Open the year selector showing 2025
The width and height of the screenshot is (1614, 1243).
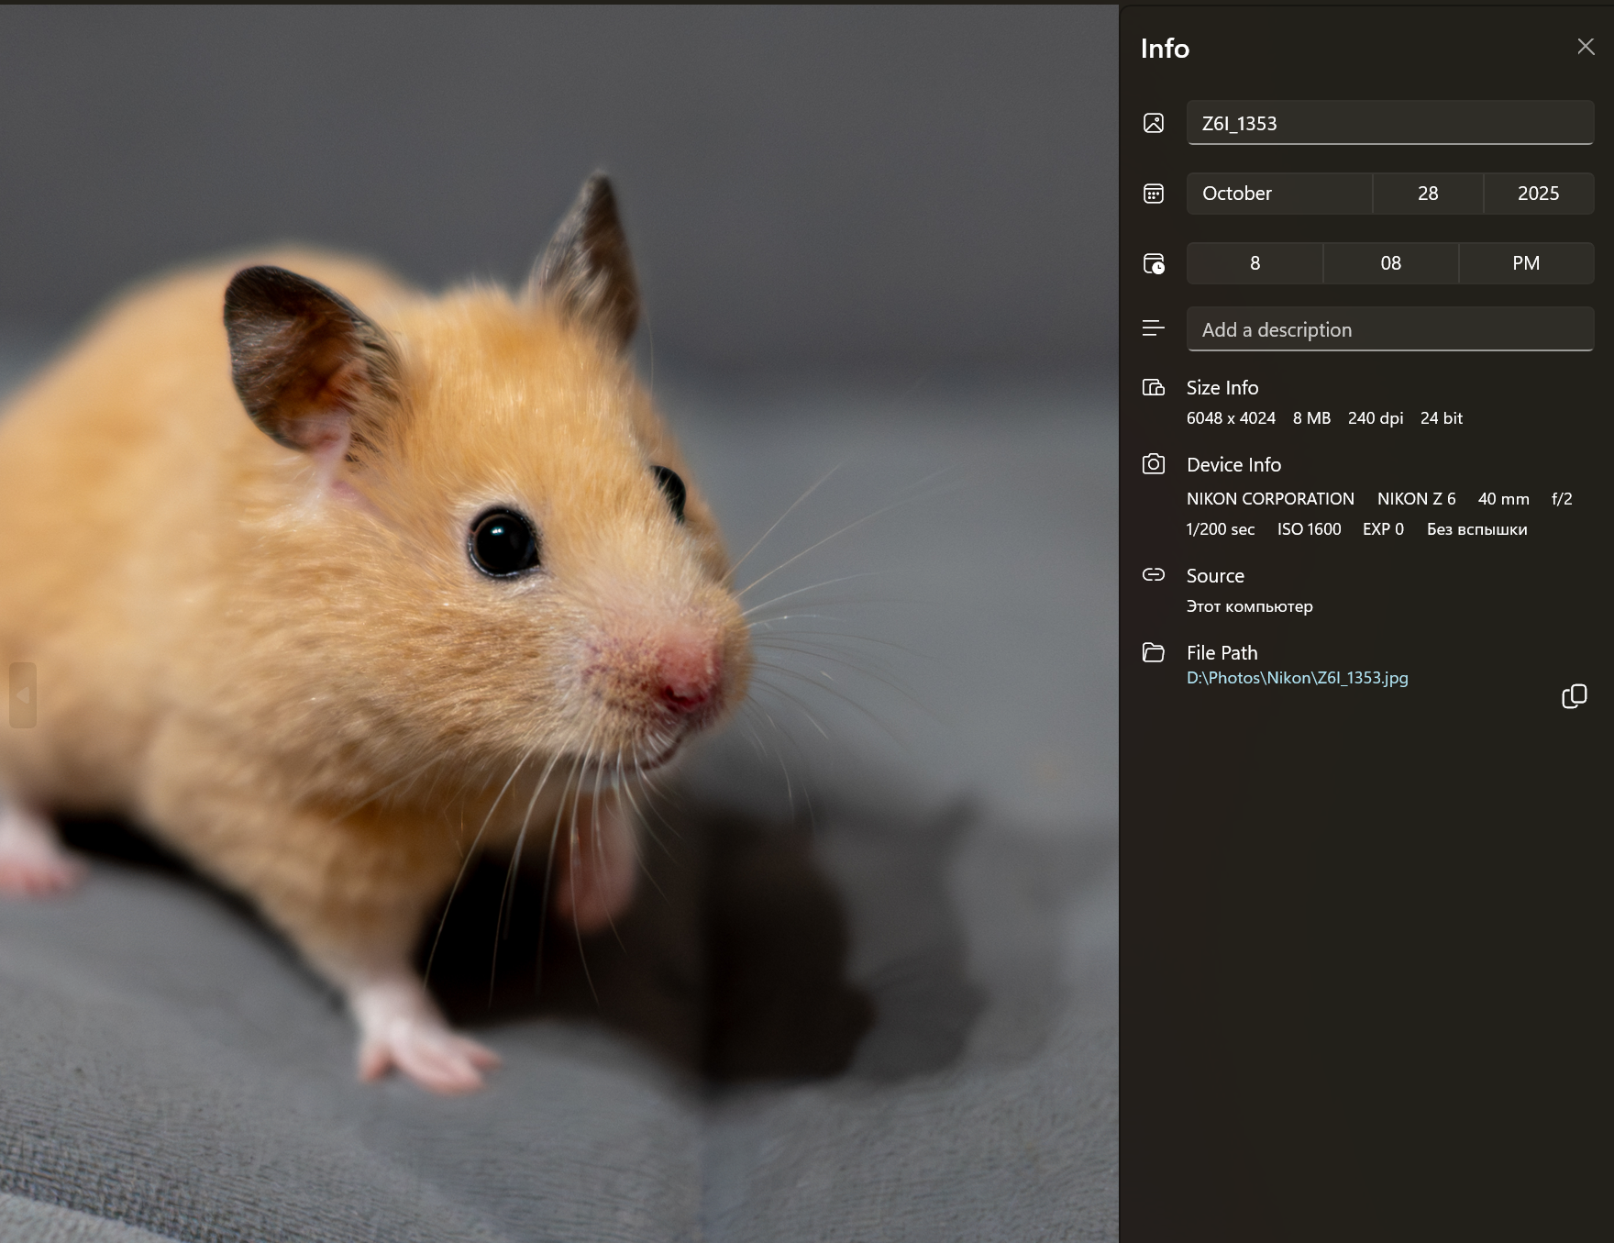point(1538,194)
